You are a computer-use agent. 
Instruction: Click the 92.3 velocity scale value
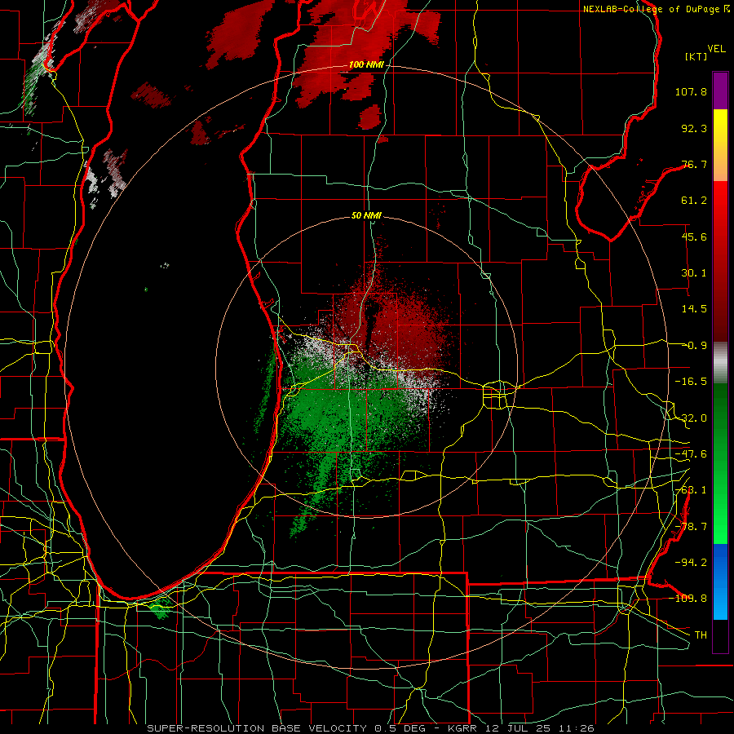[694, 128]
